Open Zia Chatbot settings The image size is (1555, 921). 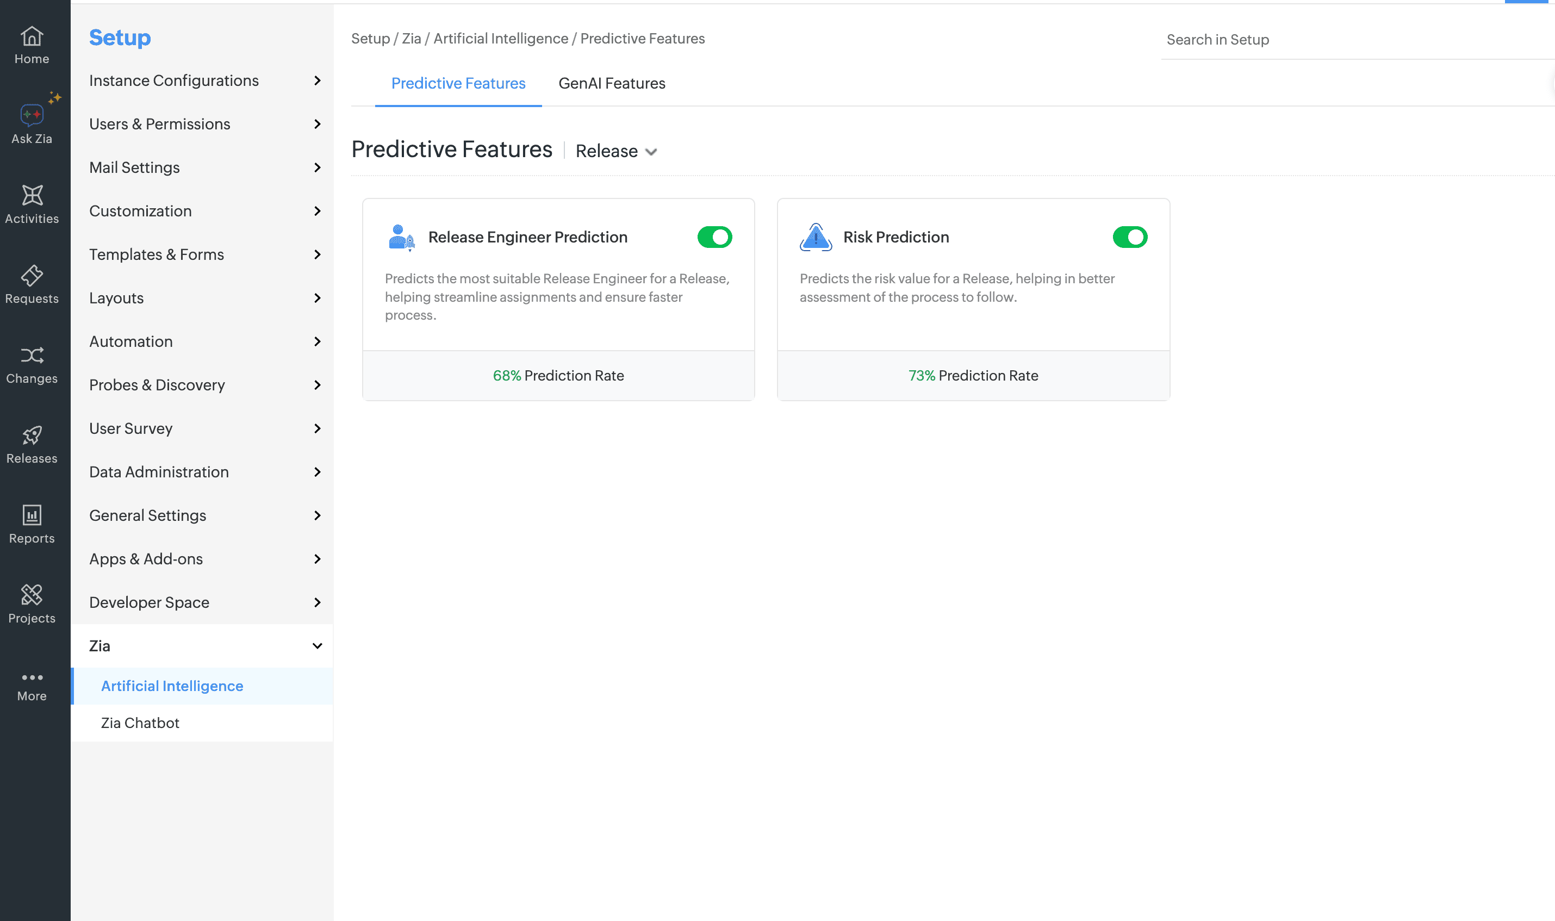click(x=140, y=723)
